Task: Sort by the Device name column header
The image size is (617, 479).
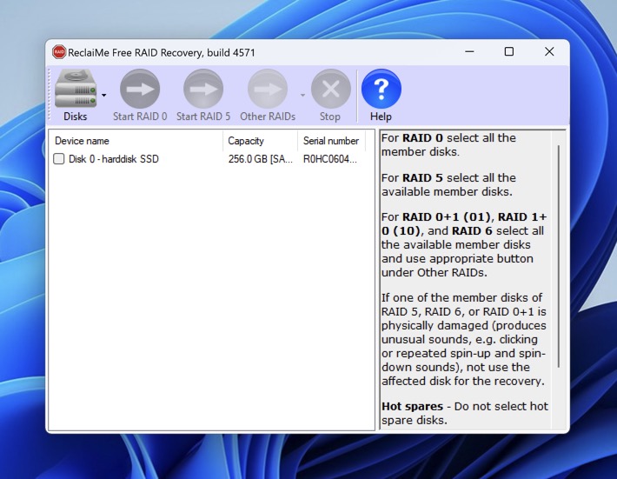Action: [x=135, y=141]
